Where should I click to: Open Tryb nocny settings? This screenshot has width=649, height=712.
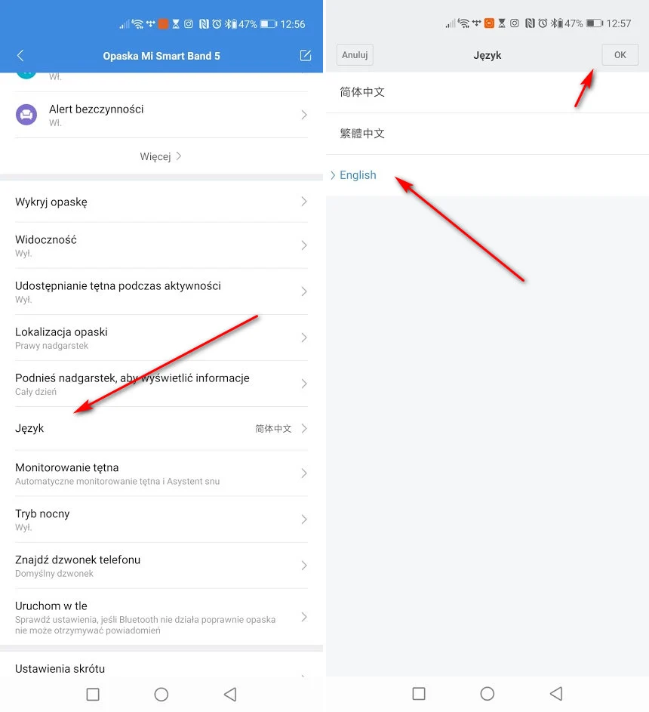161,519
